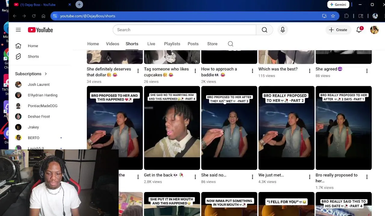
Task: Open the sidebar Shorts link
Action: click(33, 56)
